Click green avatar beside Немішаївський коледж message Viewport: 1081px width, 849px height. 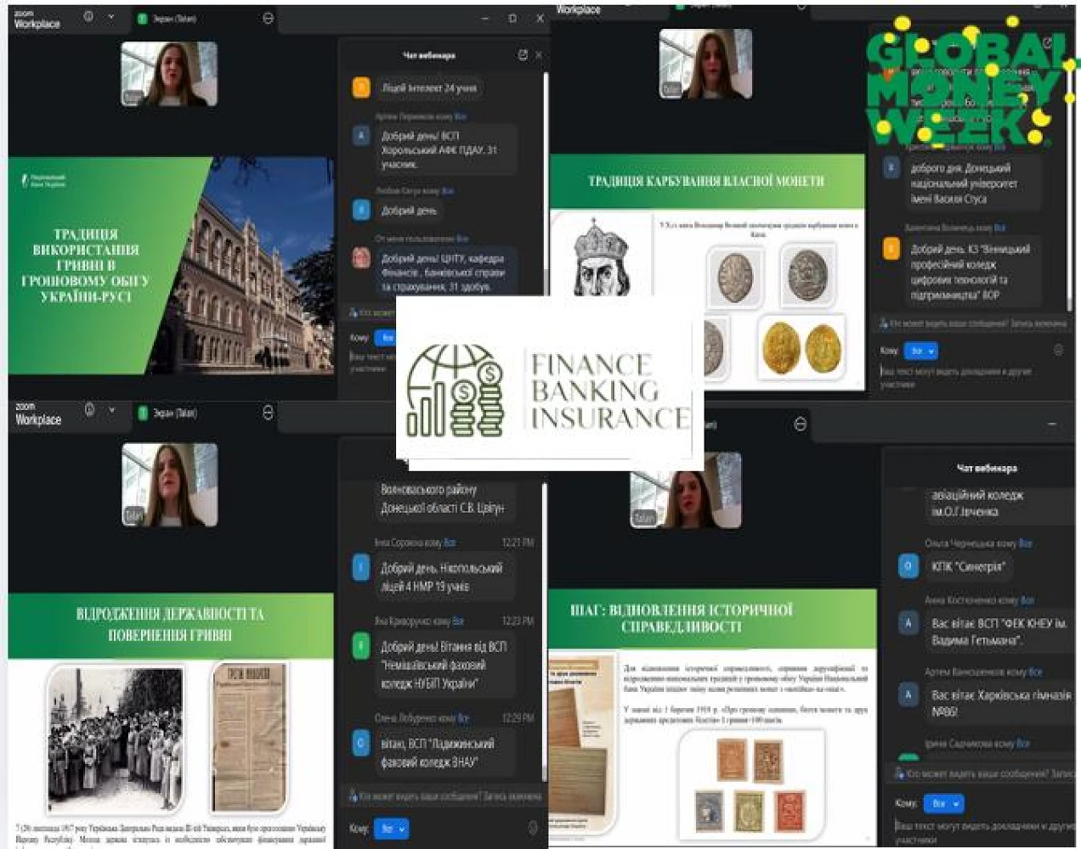coord(361,647)
